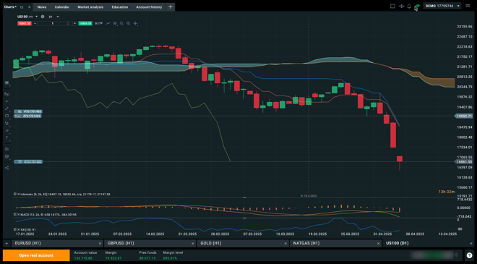Image resolution: width=477 pixels, height=264 pixels.
Task: Open MACD indicator settings icon
Action: coord(15,214)
